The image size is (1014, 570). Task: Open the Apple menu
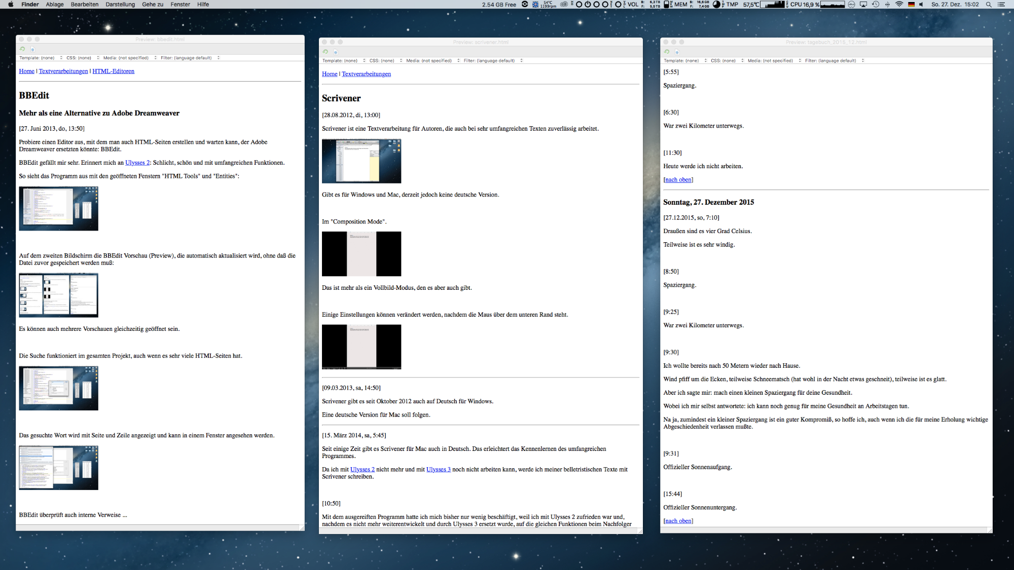[x=11, y=5]
